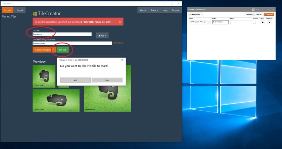Open Help icon in Proxy title bar
The image size is (282, 149).
pyautogui.click(x=255, y=9)
